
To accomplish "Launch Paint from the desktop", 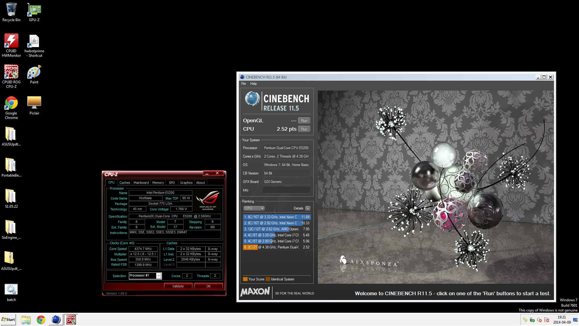I will click(x=34, y=74).
